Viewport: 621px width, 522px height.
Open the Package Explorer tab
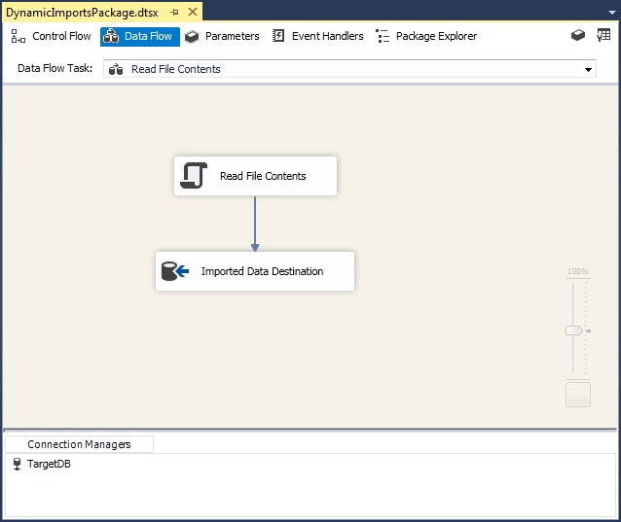[x=426, y=37]
